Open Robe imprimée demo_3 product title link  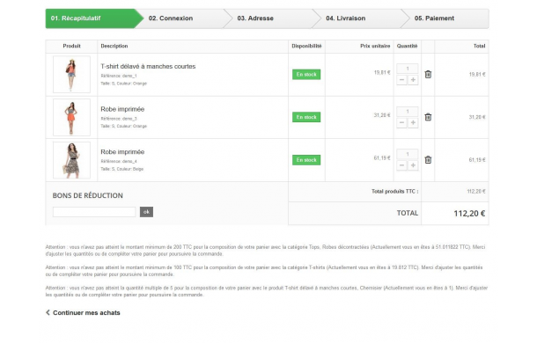point(122,109)
